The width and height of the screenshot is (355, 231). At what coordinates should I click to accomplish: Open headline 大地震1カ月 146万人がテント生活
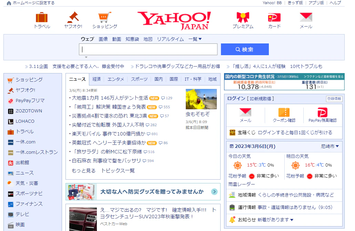tap(110, 98)
